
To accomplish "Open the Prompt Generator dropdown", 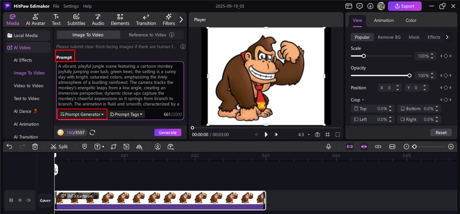I will click(x=82, y=114).
